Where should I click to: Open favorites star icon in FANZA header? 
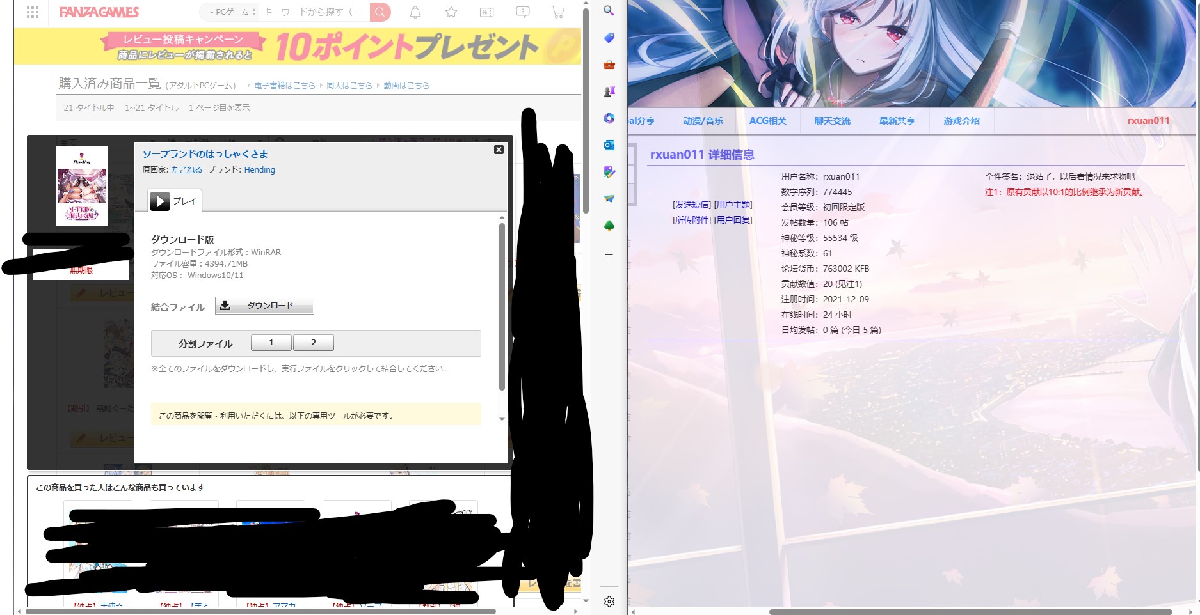point(451,12)
